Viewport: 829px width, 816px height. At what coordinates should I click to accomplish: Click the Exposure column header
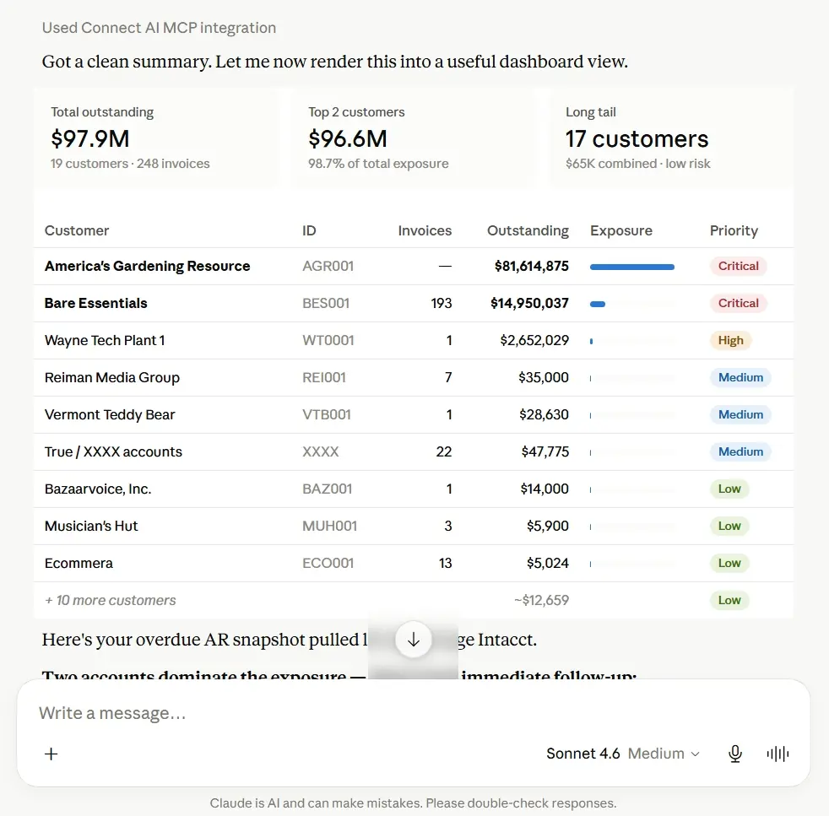point(621,231)
